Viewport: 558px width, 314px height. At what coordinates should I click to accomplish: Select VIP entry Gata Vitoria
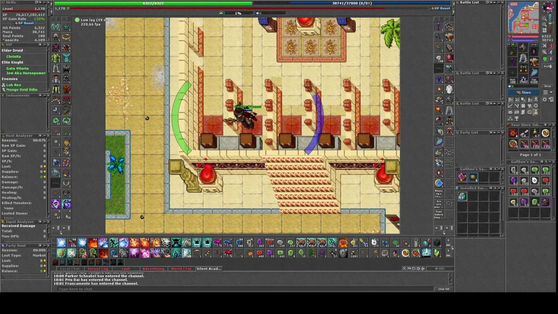[17, 68]
